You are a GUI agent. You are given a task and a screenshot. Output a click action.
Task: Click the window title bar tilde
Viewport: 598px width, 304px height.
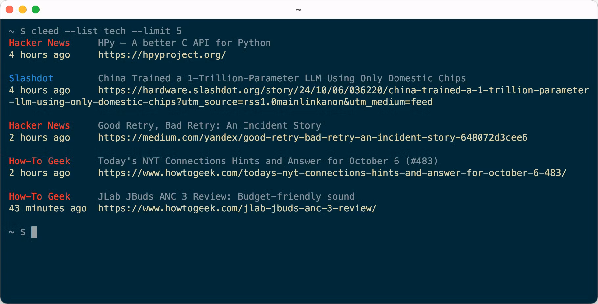point(298,10)
